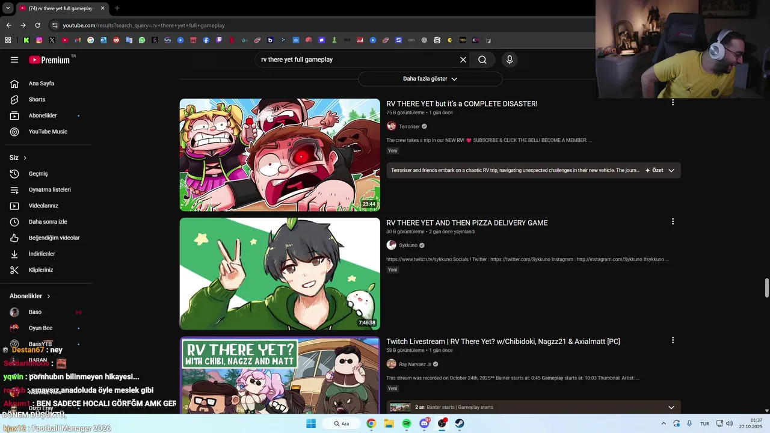Open tab search dropdown arrow
This screenshot has width=770, height=433.
pos(7,8)
